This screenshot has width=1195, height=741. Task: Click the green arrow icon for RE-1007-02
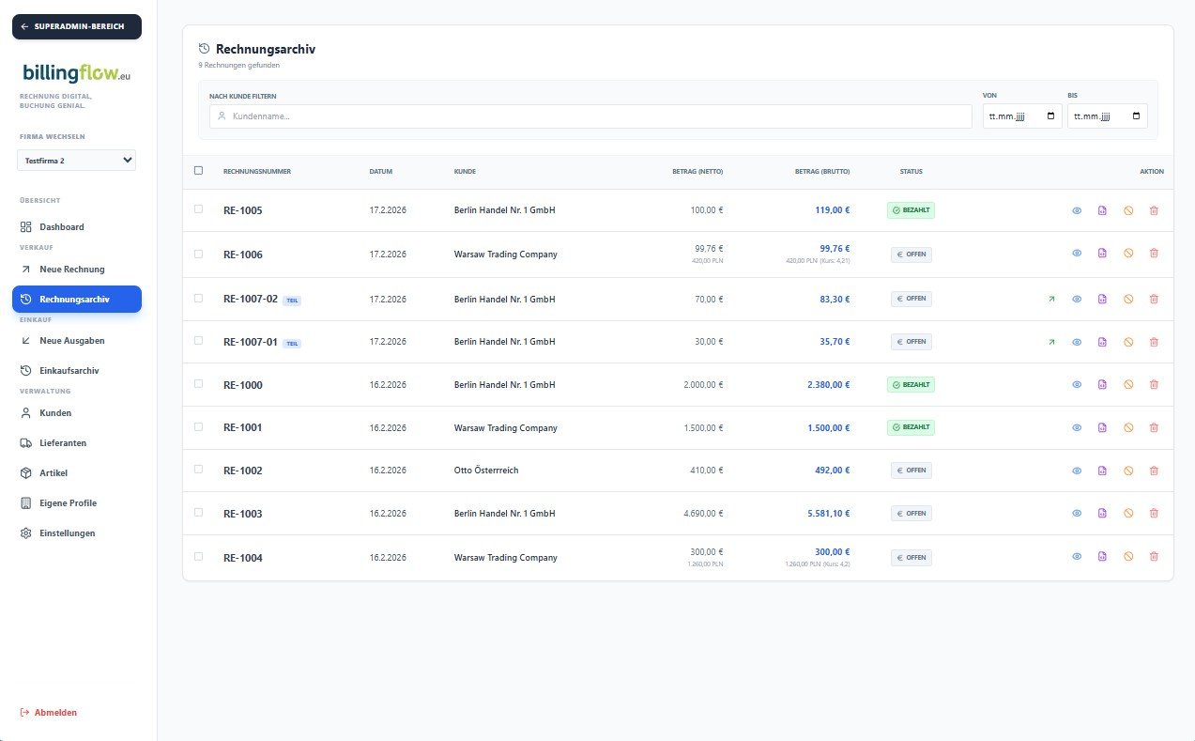pos(1051,299)
